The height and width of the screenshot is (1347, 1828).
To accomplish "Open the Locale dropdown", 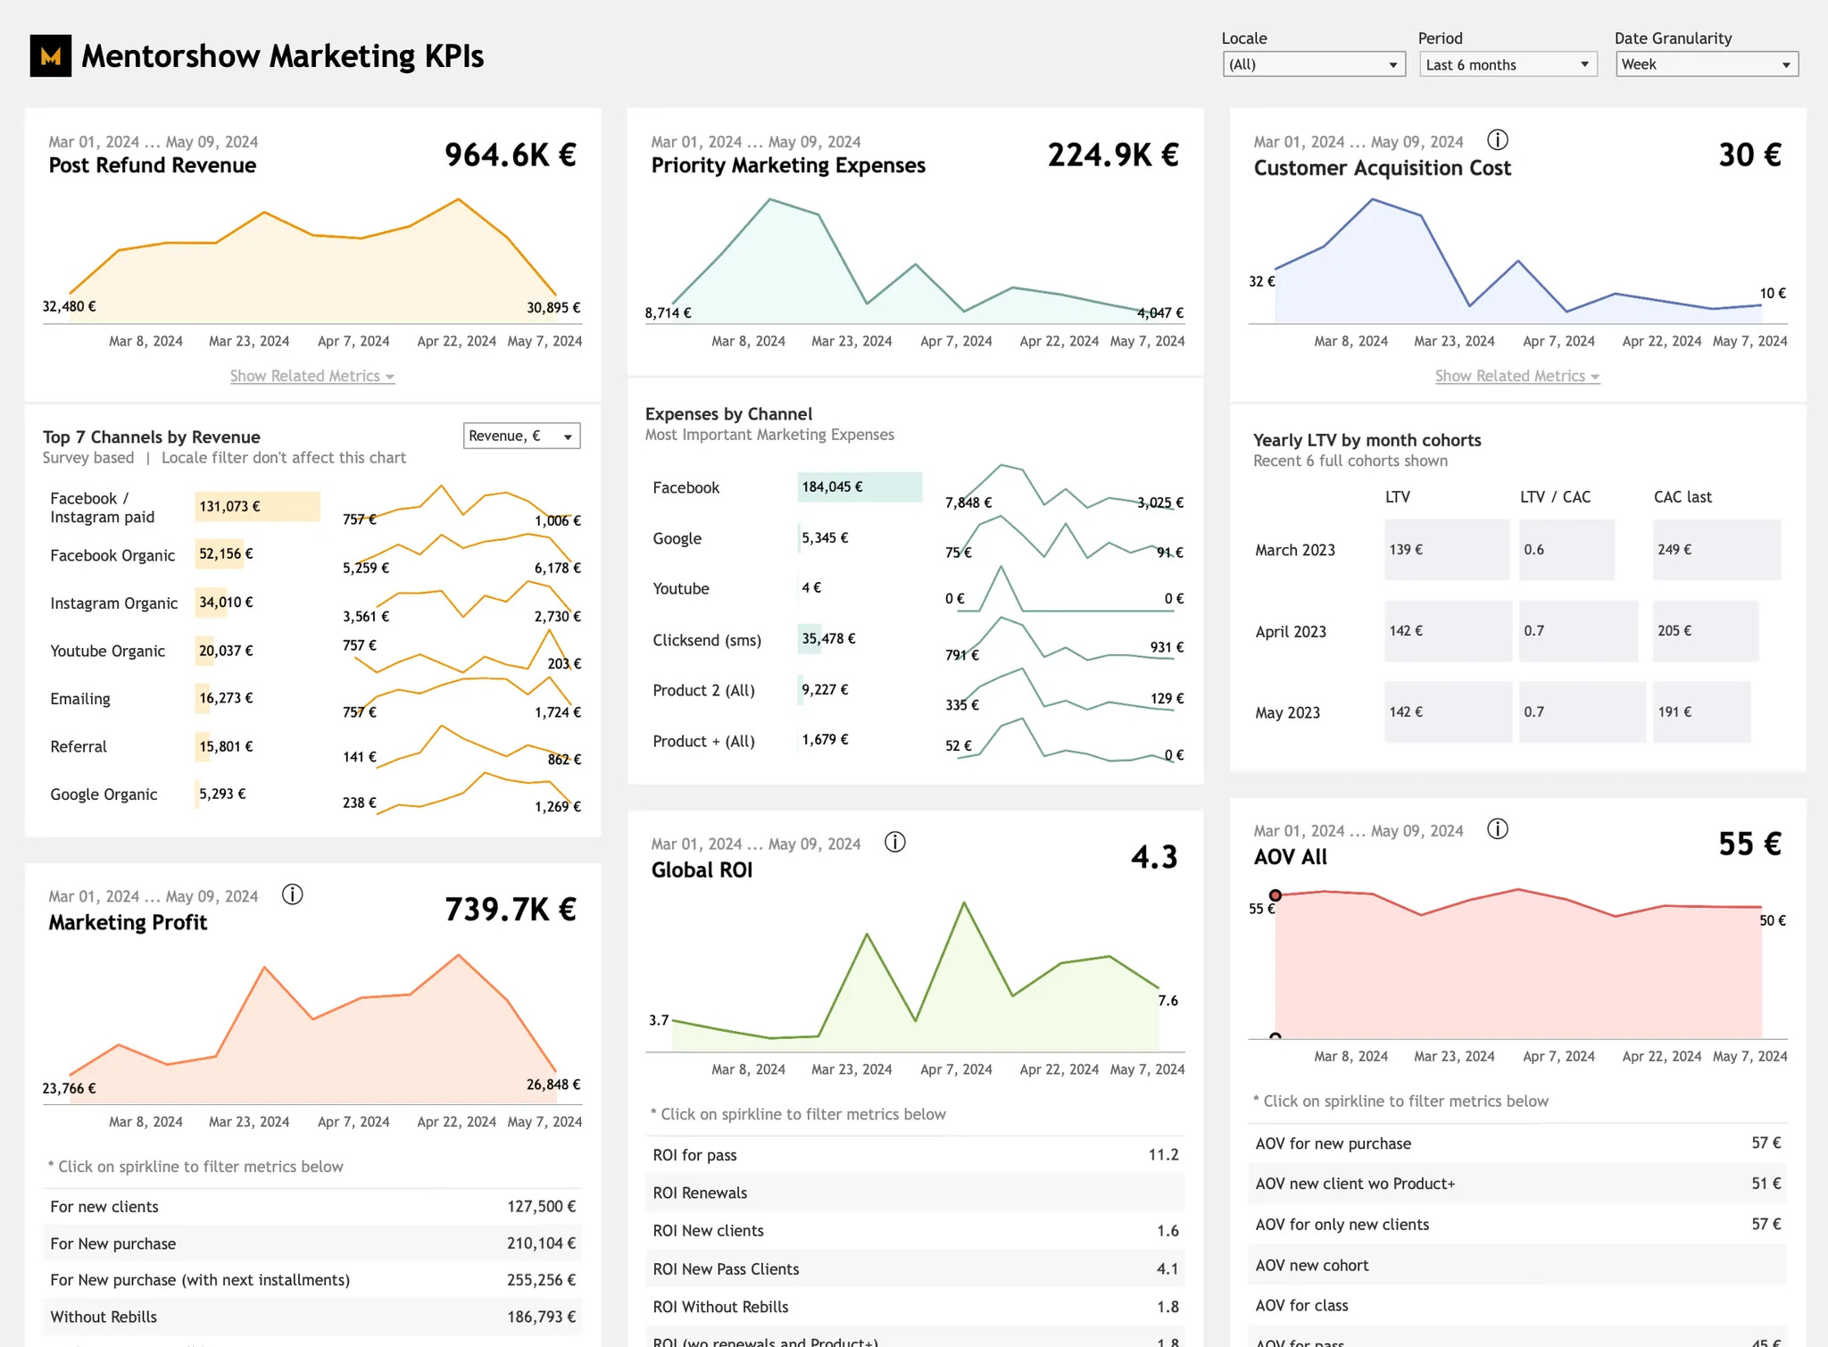I will click(x=1313, y=64).
